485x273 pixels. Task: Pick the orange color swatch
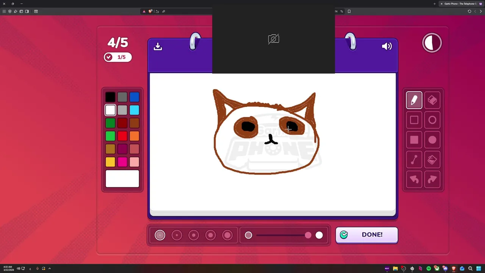click(x=135, y=136)
